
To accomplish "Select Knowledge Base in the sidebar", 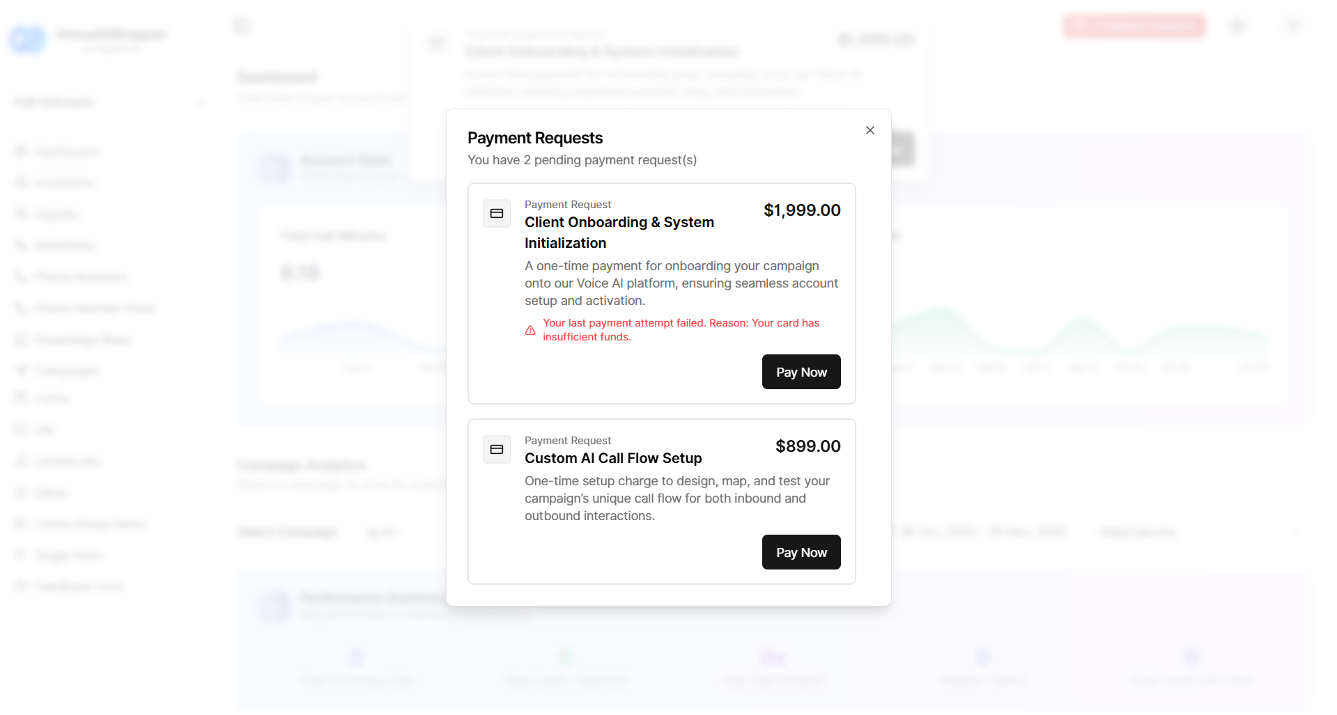I will (x=82, y=340).
